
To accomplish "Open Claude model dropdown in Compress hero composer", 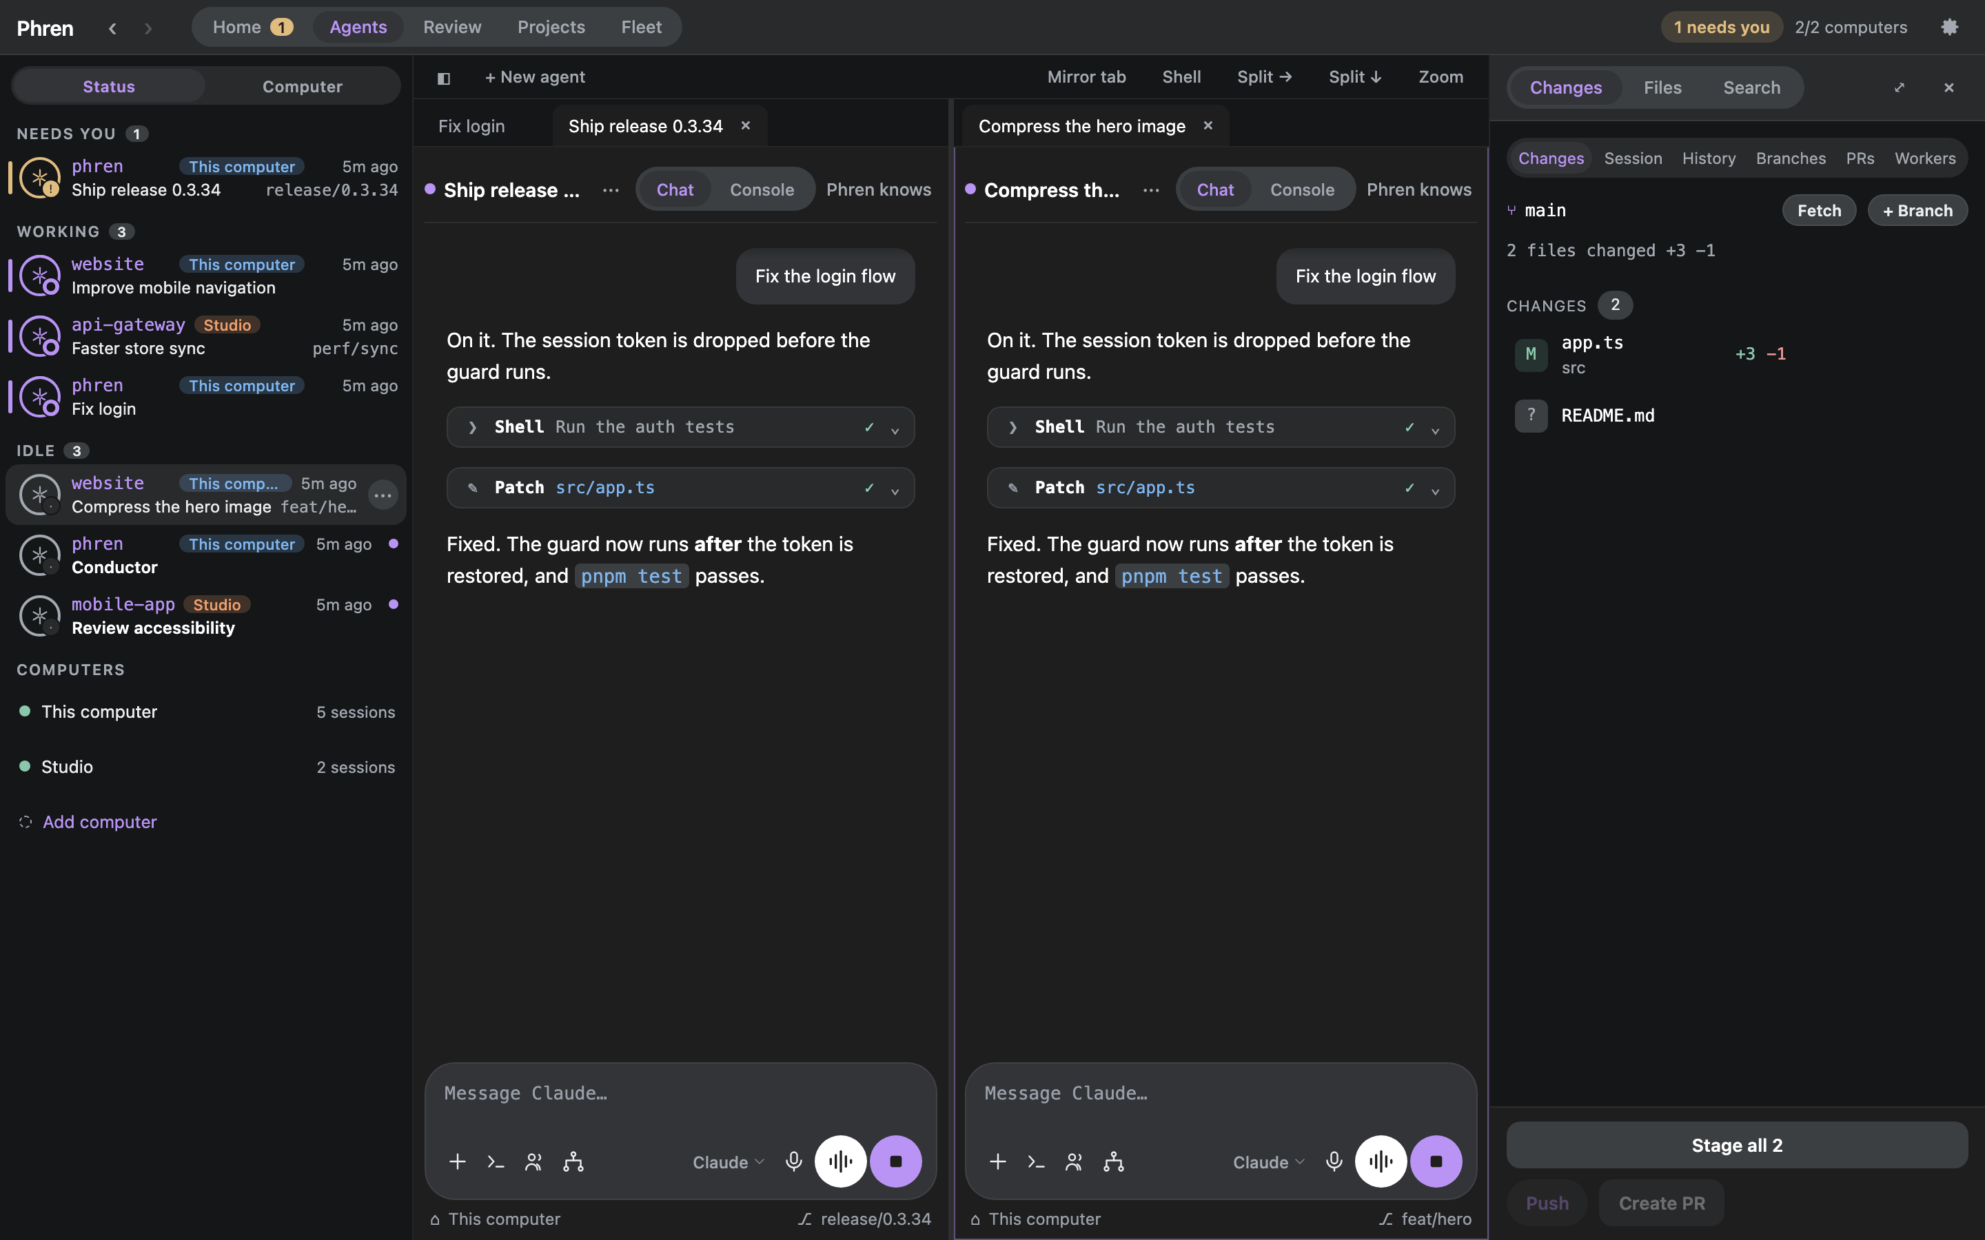I will point(1269,1162).
